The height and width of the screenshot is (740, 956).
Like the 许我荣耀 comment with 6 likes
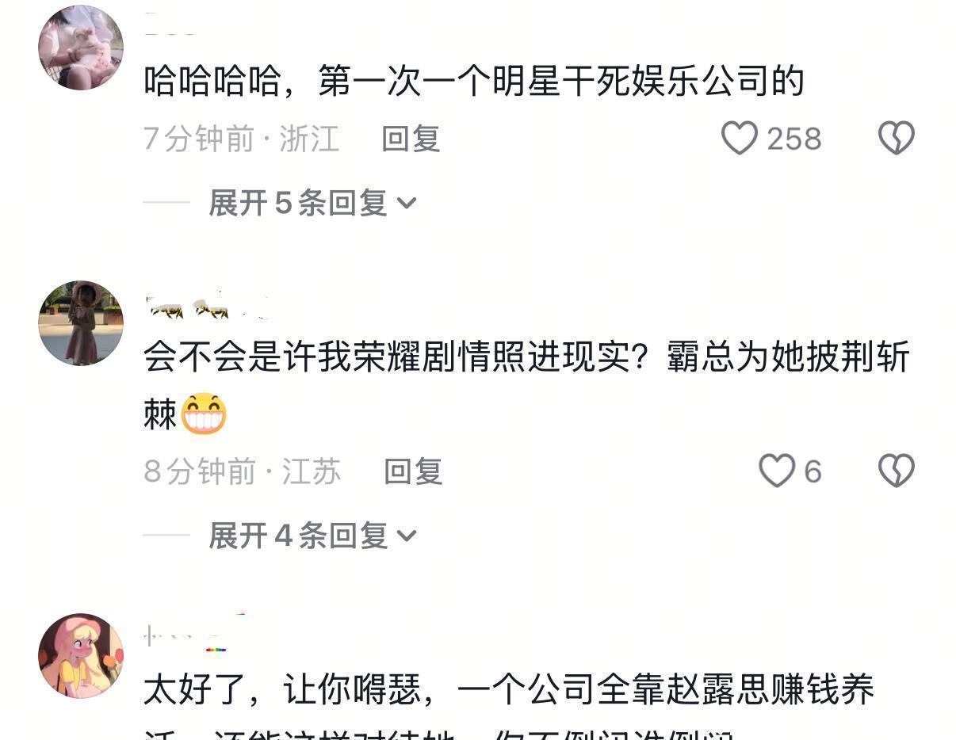(777, 471)
